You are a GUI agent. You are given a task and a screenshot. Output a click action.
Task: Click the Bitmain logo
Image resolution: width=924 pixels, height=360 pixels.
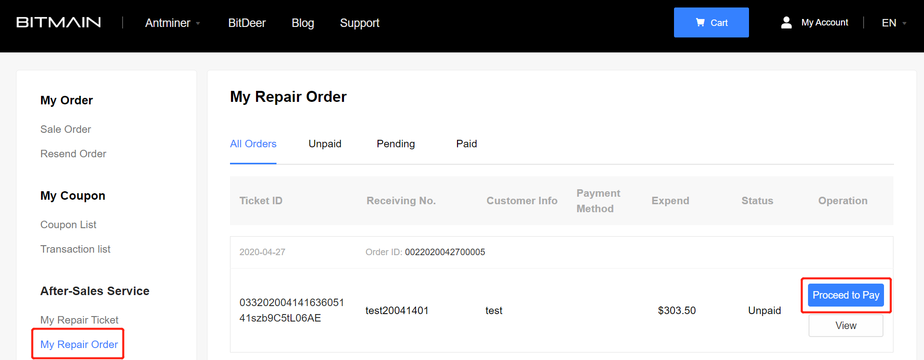pyautogui.click(x=58, y=22)
